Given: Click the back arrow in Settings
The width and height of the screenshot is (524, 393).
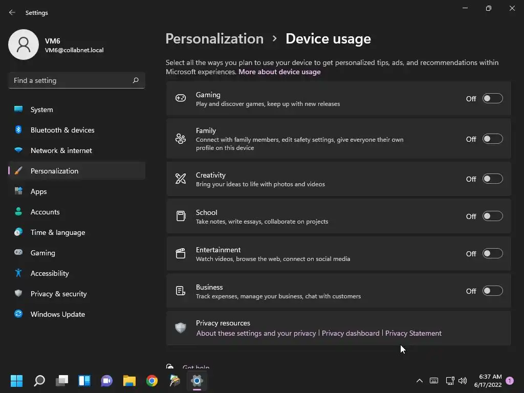Looking at the screenshot, I should tap(12, 12).
